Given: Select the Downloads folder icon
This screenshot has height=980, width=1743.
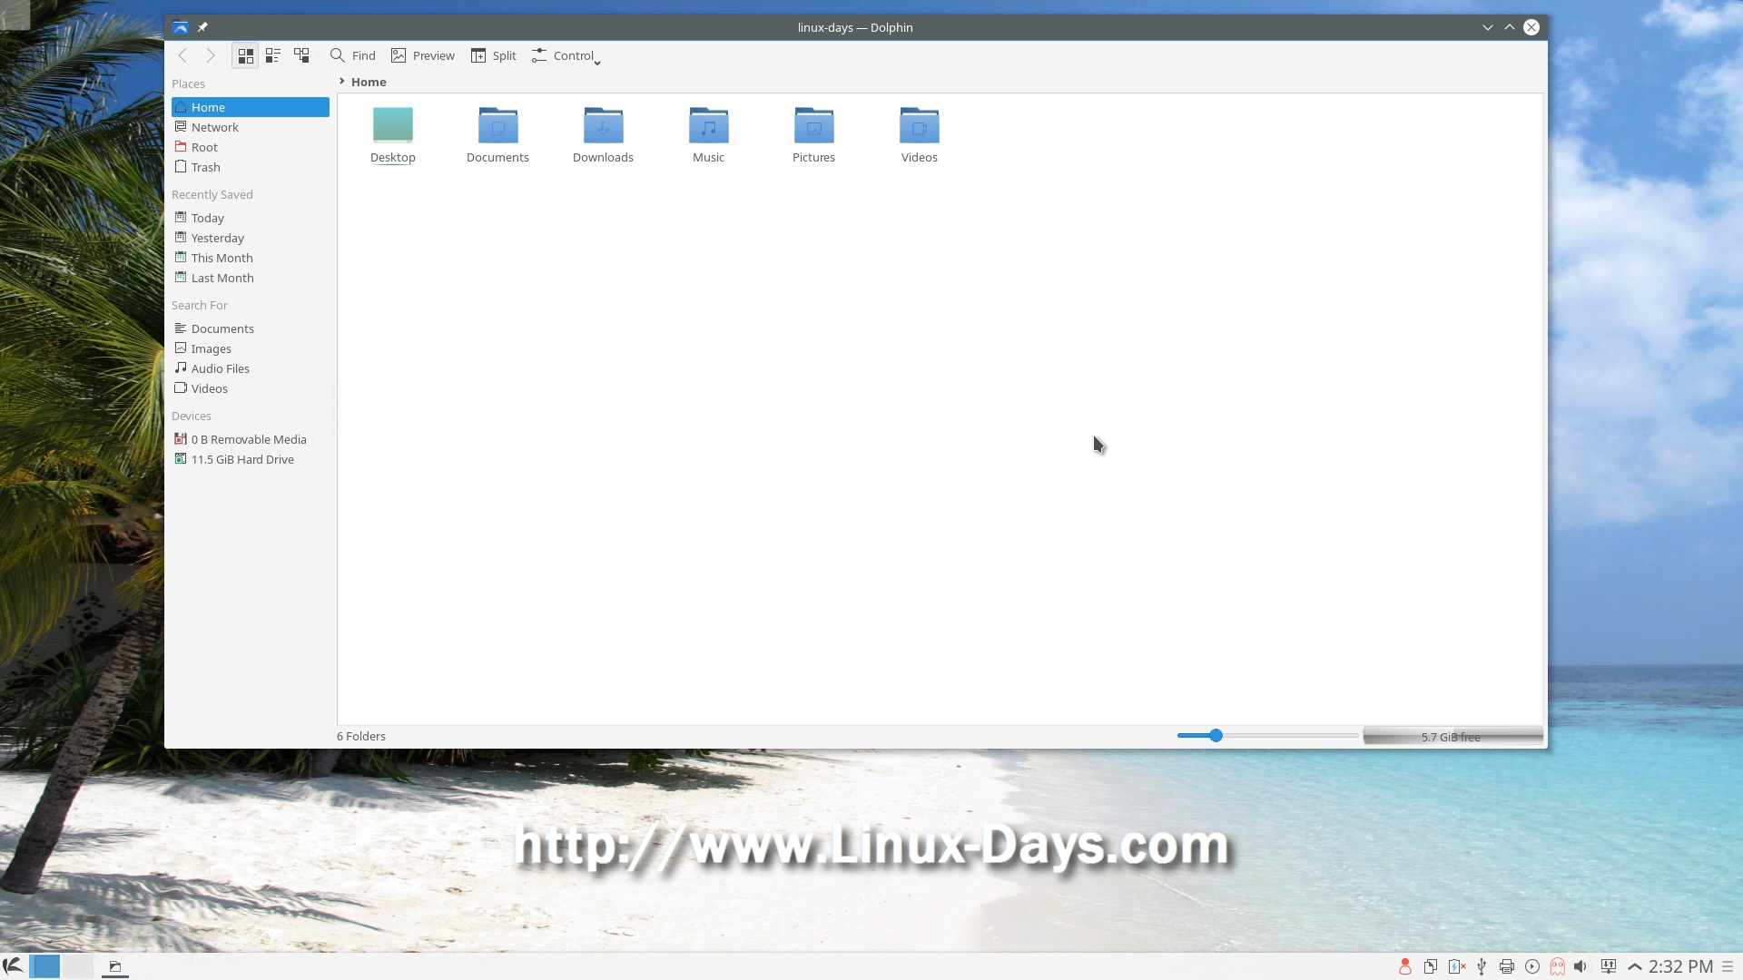Looking at the screenshot, I should point(604,125).
